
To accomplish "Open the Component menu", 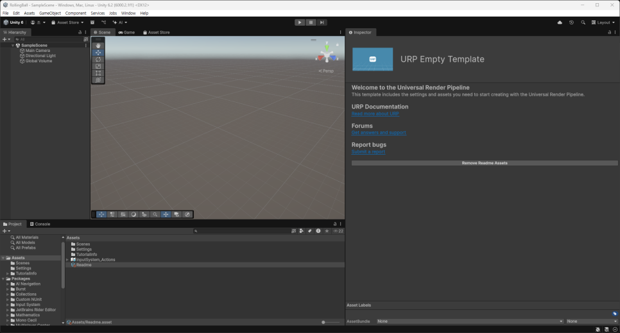I will click(x=76, y=13).
